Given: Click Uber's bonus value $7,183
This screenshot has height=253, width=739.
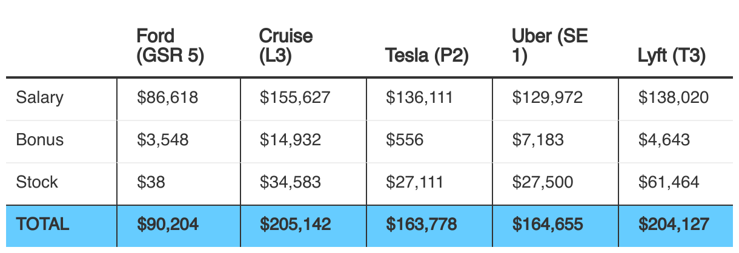Looking at the screenshot, I should pyautogui.click(x=538, y=140).
